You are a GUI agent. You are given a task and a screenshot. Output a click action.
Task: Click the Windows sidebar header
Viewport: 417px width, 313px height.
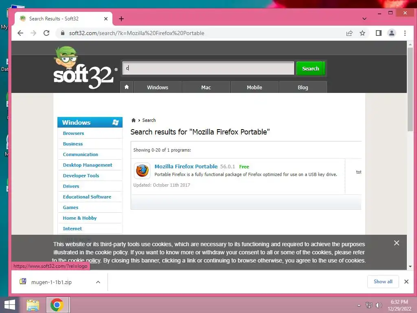[x=90, y=122]
